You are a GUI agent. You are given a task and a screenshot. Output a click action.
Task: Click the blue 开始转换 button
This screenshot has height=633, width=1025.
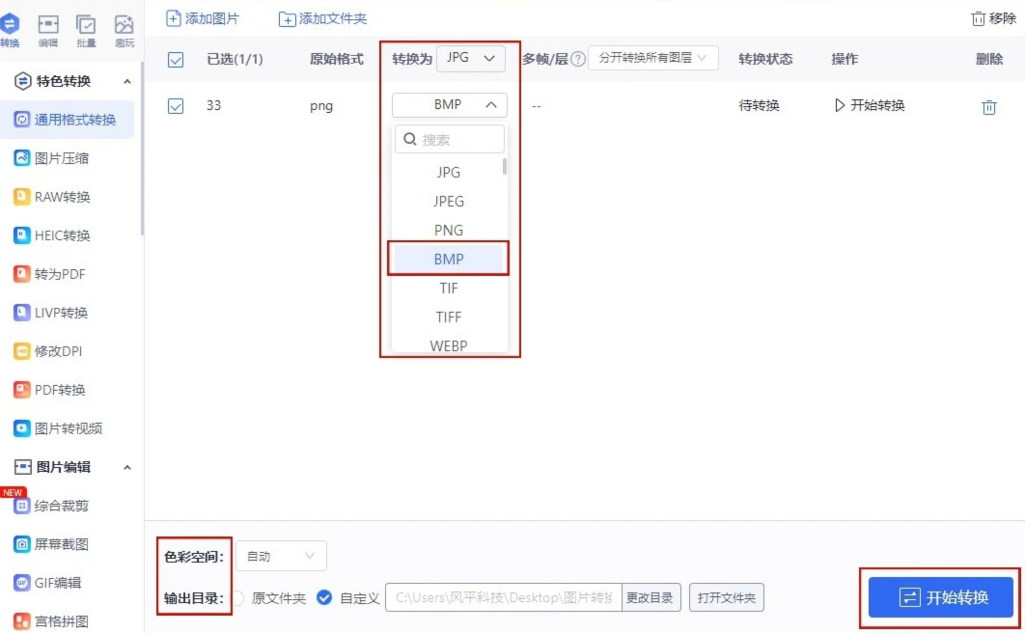tap(940, 597)
